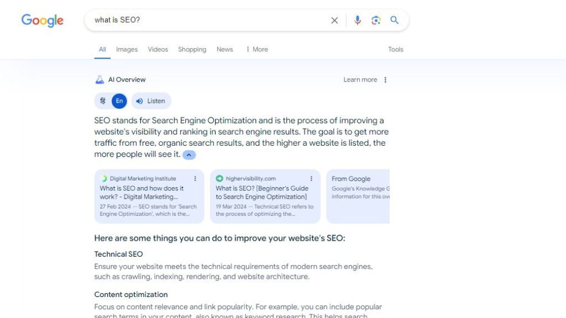Open the Tools search options

[x=396, y=49]
